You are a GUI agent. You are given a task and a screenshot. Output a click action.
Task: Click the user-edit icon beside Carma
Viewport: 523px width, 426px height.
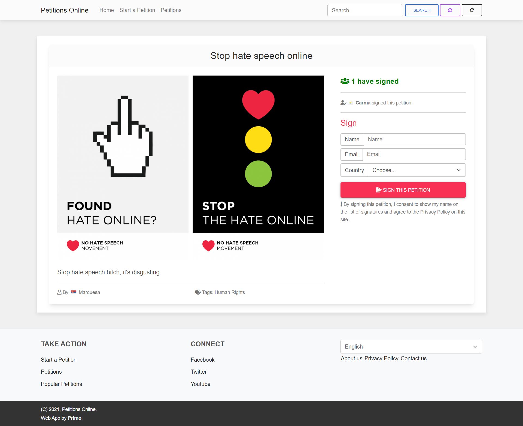click(x=343, y=103)
